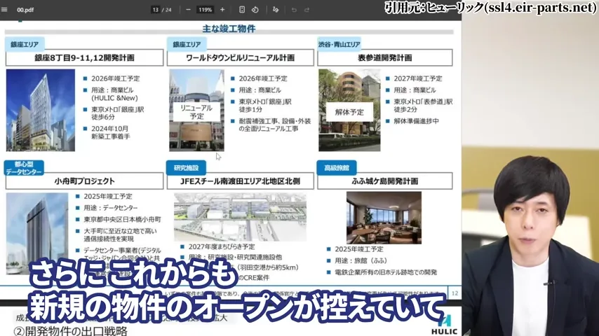Screen dimensions: 599x336
Task: Click the Ginza 8-chome building rendering image
Action: [x=41, y=110]
